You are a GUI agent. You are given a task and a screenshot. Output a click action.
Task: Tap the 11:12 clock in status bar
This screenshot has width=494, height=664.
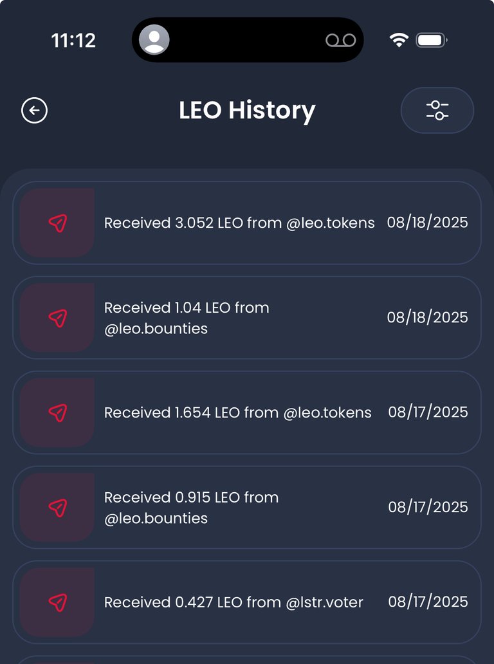coord(74,41)
